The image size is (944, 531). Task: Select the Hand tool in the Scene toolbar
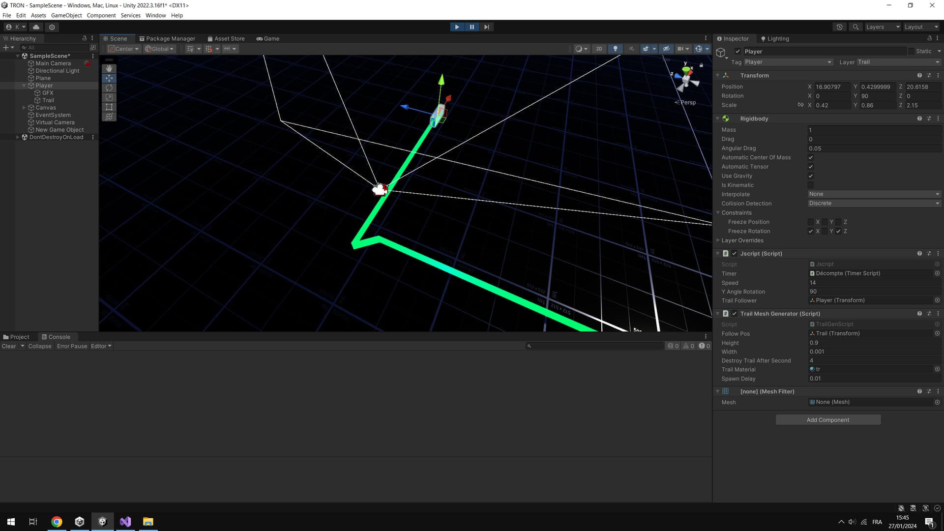[109, 68]
